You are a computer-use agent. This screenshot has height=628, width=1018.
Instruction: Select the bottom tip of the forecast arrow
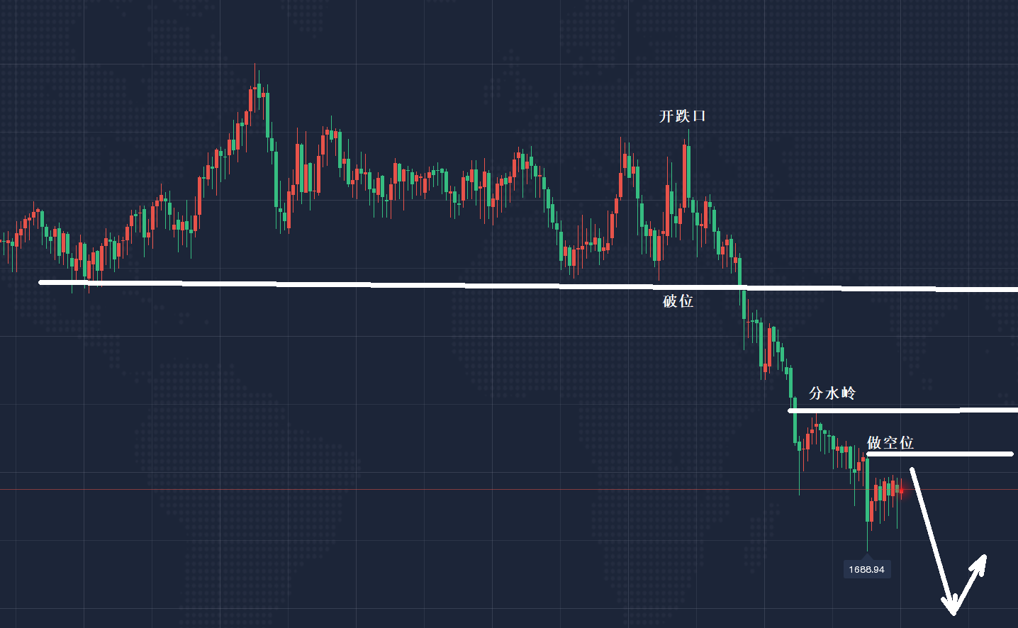coord(953,610)
